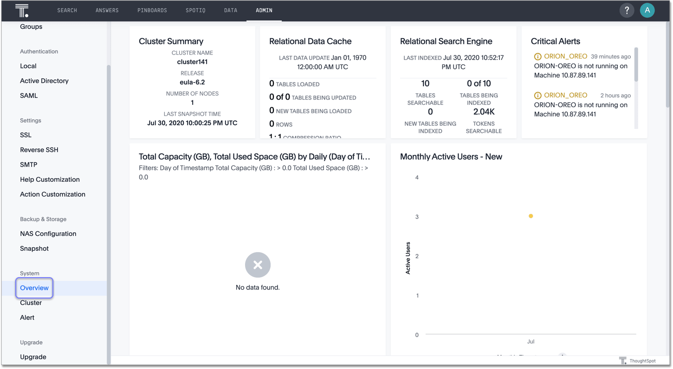Screen dimensions: 673x369
Task: Open Active Directory settings
Action: 44,81
